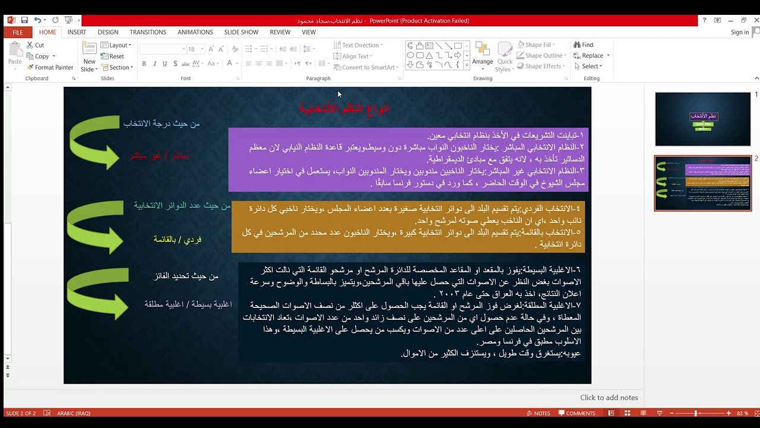This screenshot has width=760, height=428.
Task: Switch to Slide Sorter view in status bar
Action: pos(627,413)
